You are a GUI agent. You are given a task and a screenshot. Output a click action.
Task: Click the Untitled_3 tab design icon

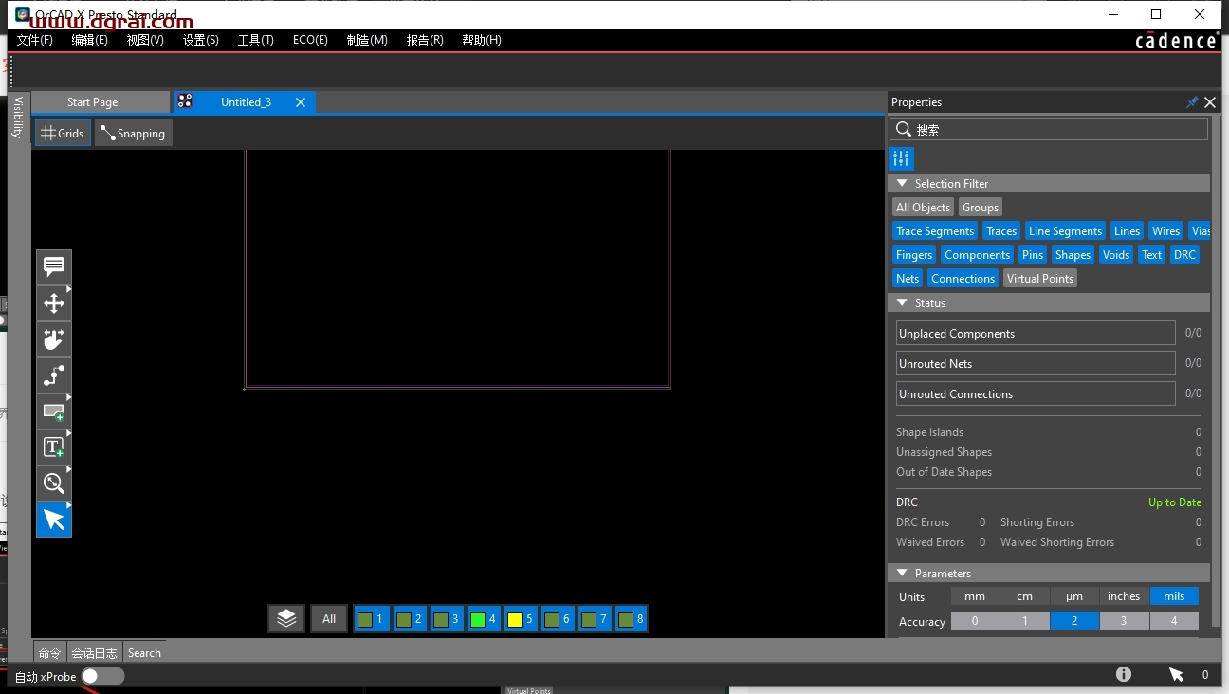(185, 101)
